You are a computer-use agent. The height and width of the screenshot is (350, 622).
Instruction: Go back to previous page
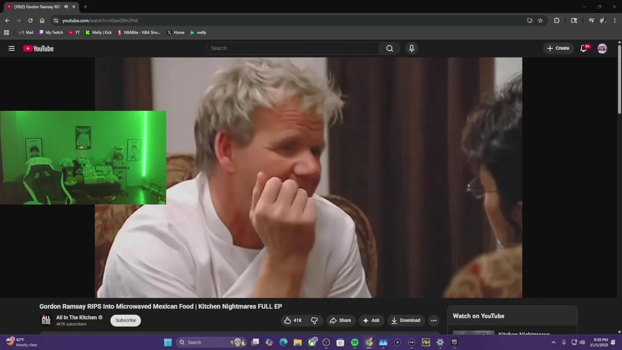pos(7,20)
